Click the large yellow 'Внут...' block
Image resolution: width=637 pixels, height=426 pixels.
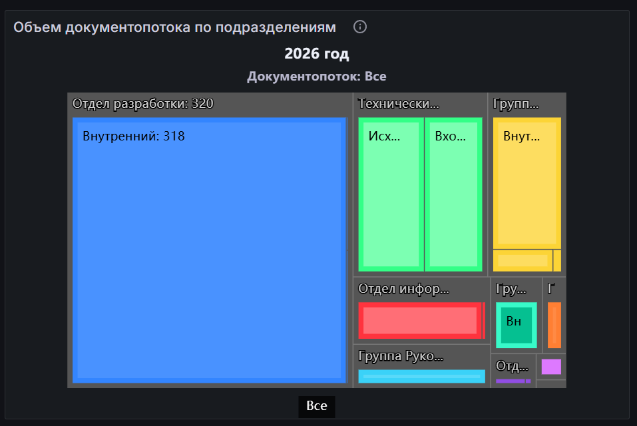pos(527,183)
